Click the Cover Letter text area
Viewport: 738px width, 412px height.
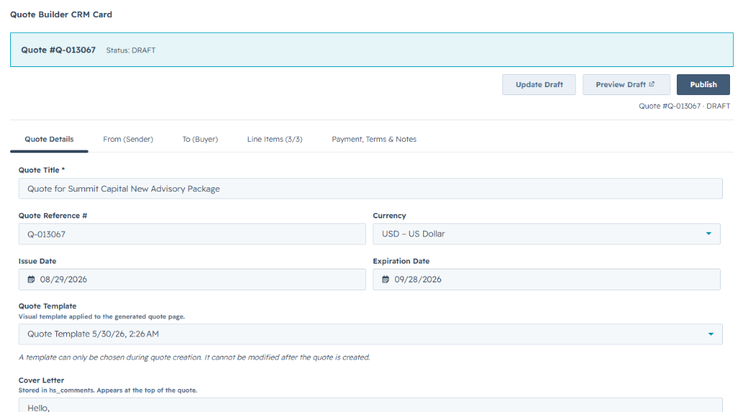pyautogui.click(x=370, y=406)
